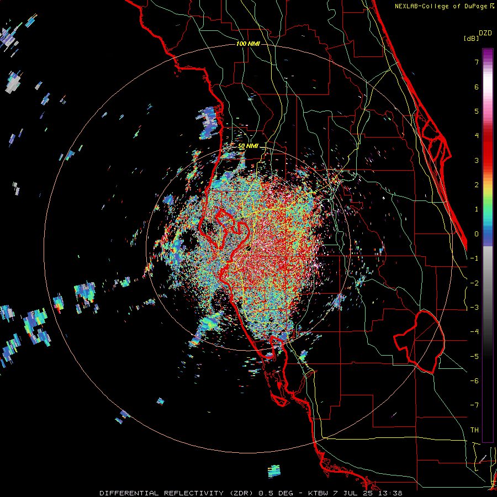Click the black radar site marker at center
Screen dimensions: 497x497
[x=249, y=248]
